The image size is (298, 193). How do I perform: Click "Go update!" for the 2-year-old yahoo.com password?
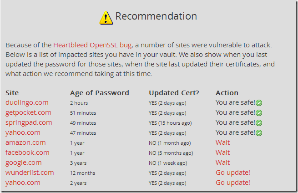click(x=233, y=183)
